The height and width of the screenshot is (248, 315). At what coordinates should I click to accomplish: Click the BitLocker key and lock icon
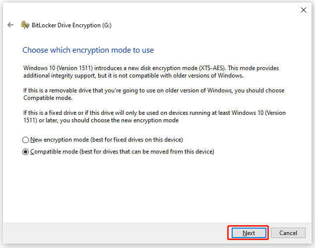[x=25, y=25]
